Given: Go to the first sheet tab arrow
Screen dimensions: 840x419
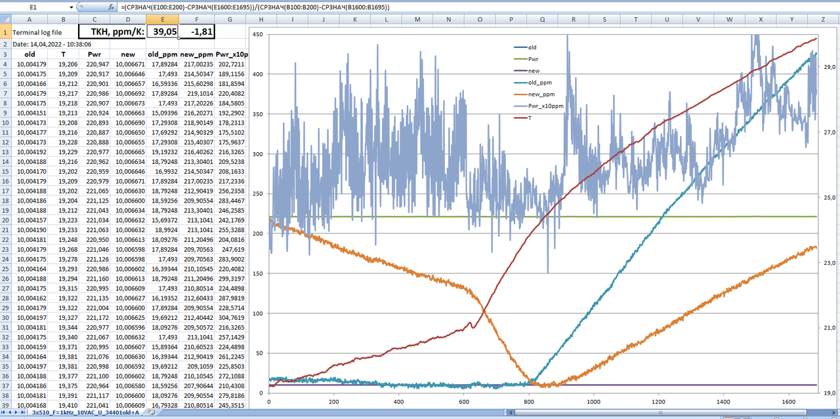Looking at the screenshot, I should click(x=5, y=412).
